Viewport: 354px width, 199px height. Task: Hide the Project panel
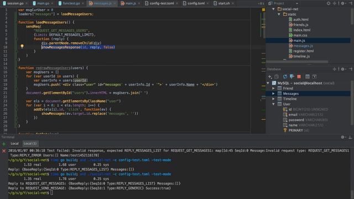click(x=350, y=3)
